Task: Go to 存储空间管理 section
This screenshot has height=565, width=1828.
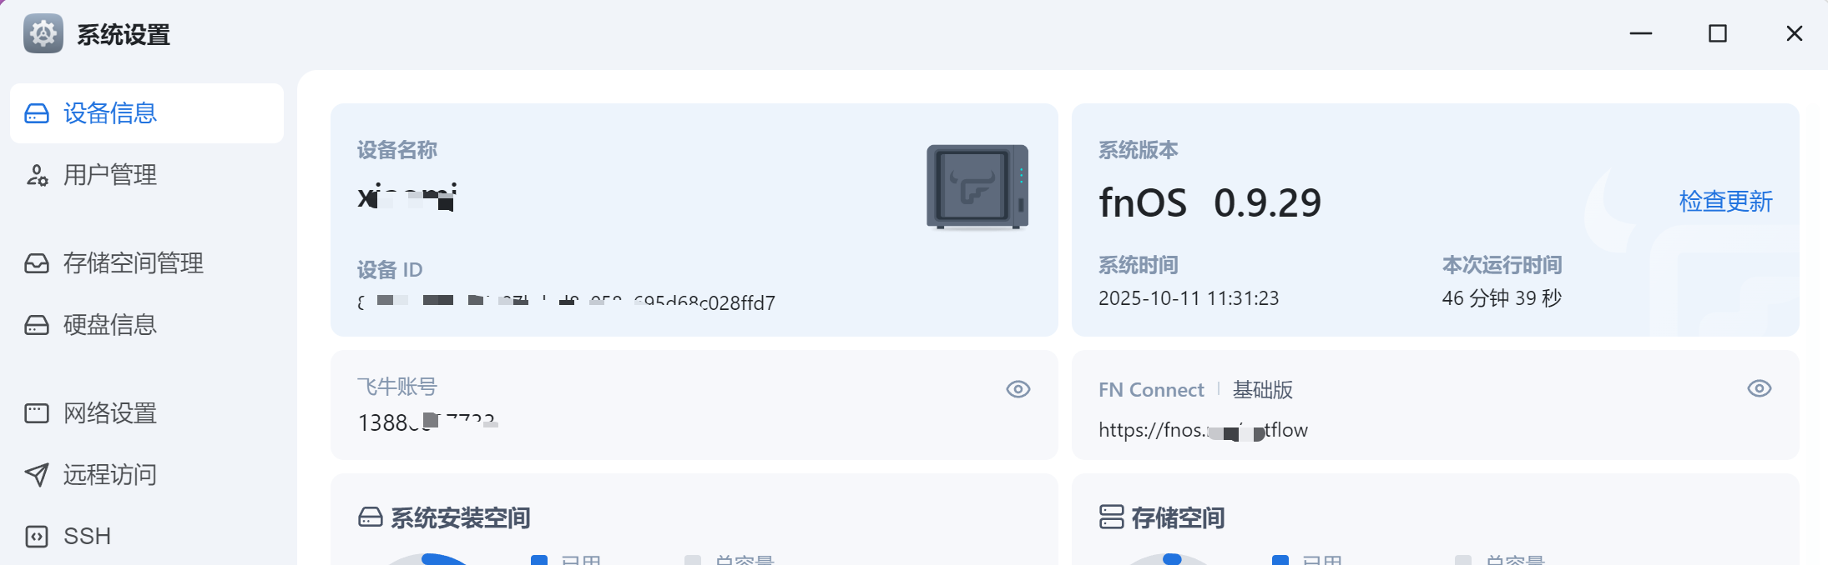Action: point(134,263)
